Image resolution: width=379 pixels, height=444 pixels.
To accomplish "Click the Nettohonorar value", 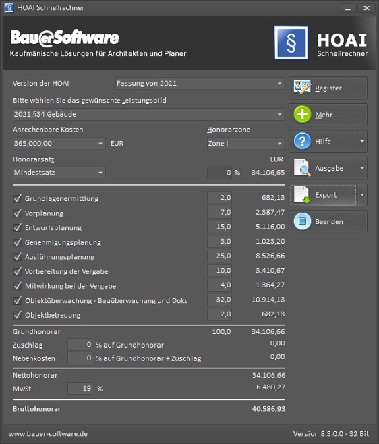I will [268, 375].
